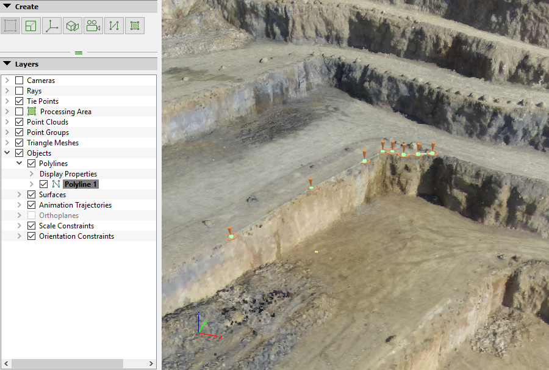Collapse the Create panel header
The width and height of the screenshot is (549, 370).
pos(6,6)
